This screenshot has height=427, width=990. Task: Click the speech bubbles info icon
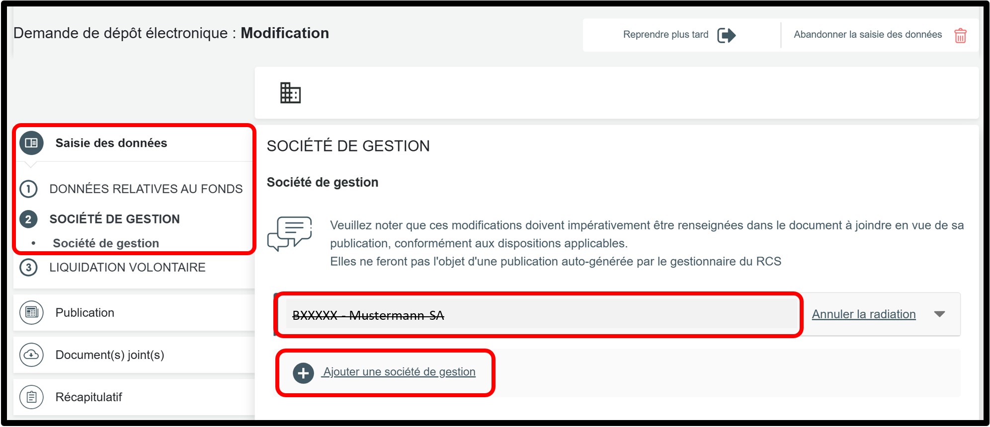click(x=289, y=233)
